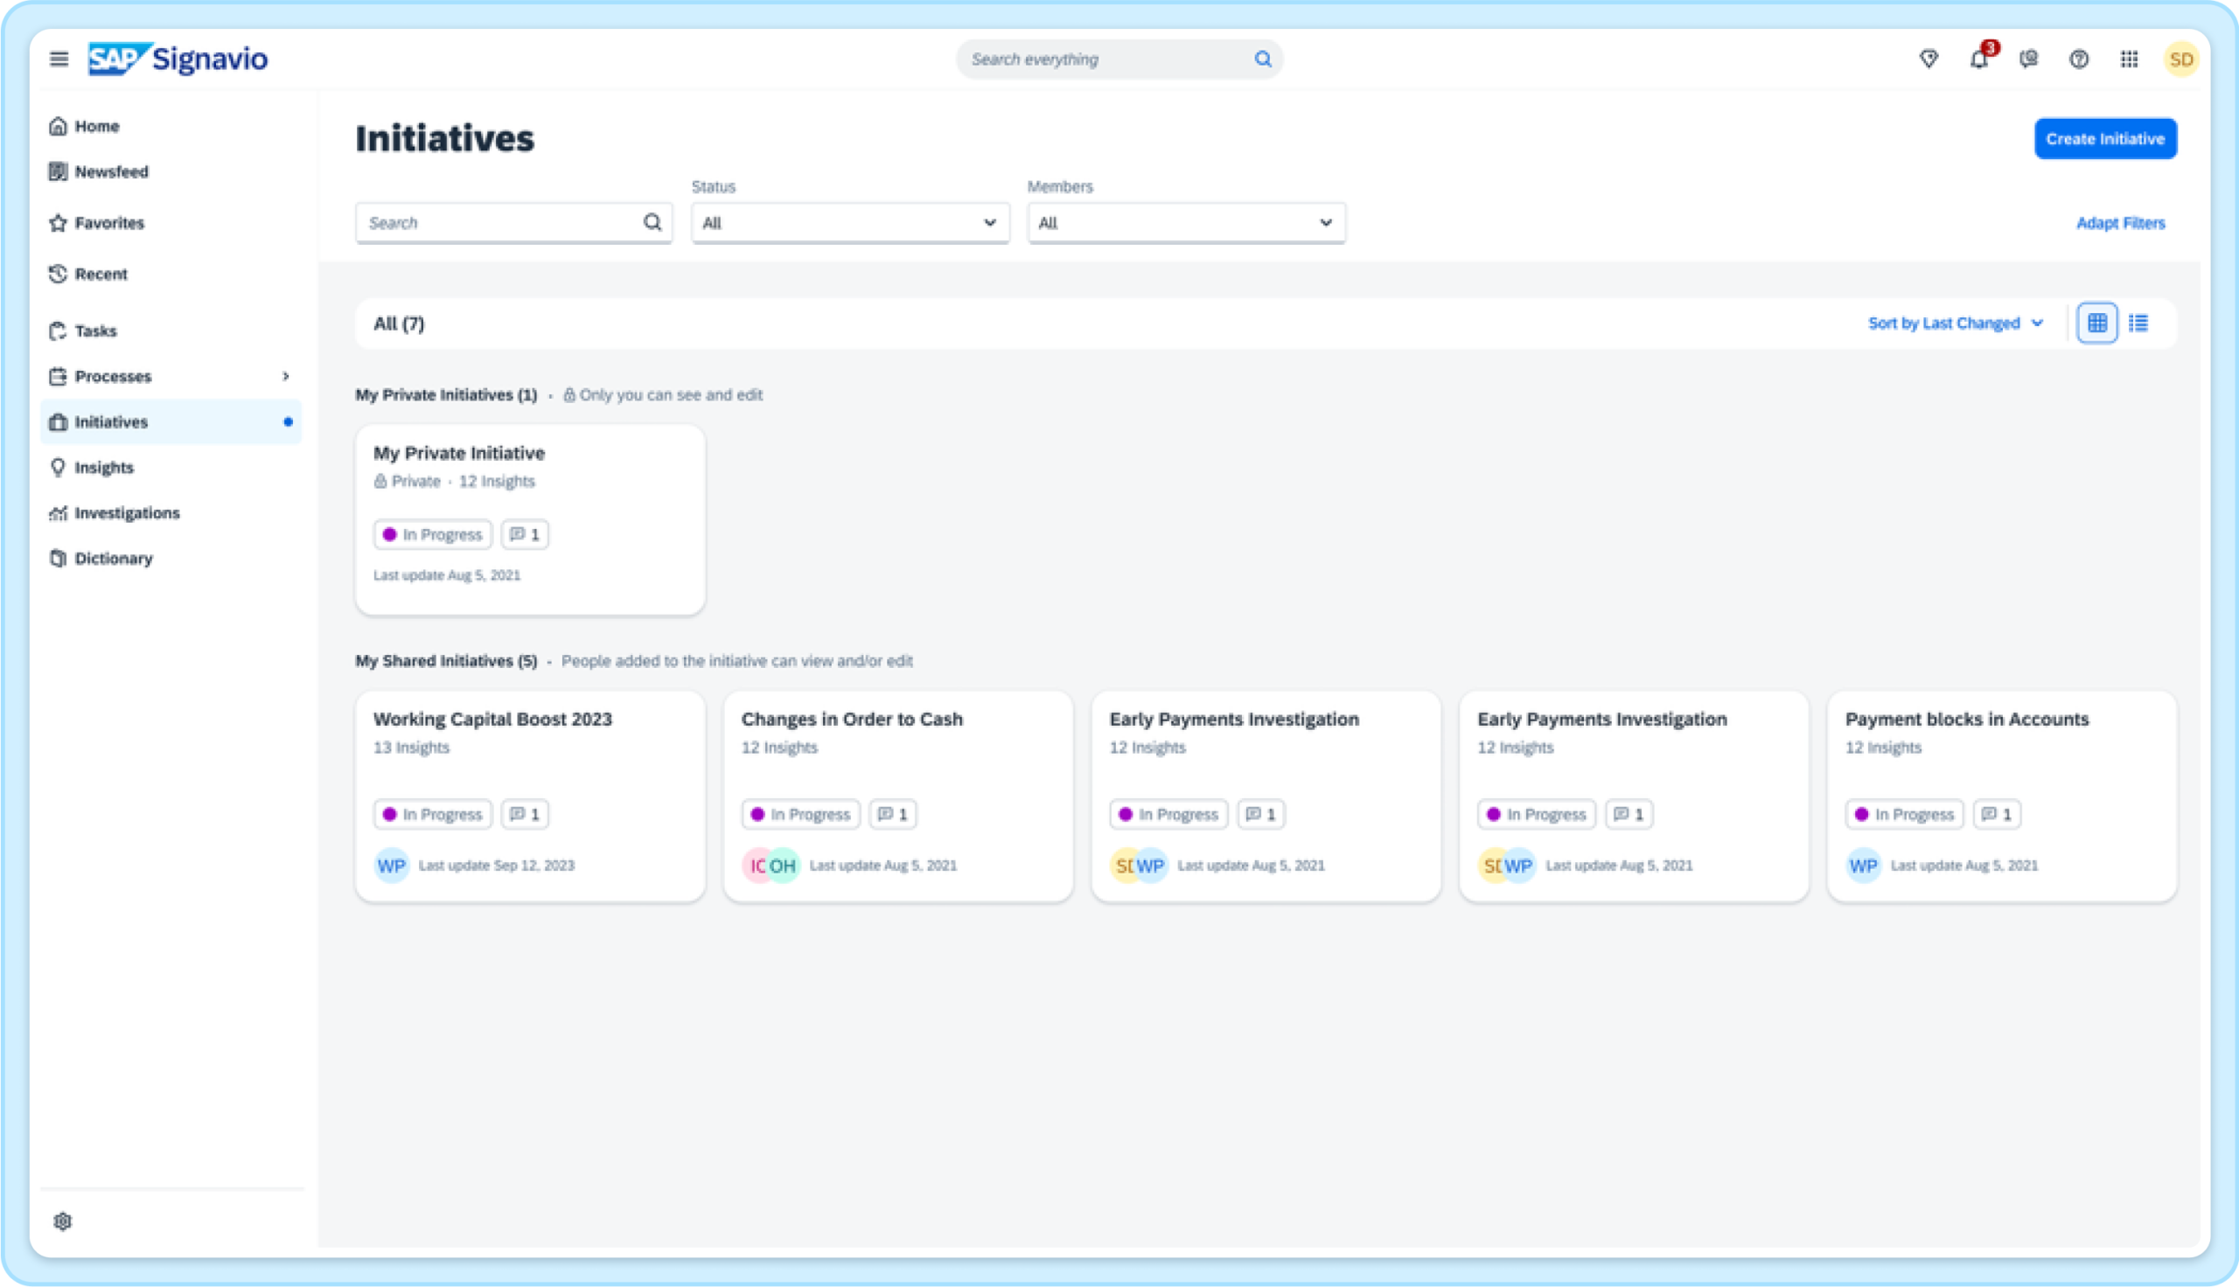Click the magnifier in Search everything bar
The width and height of the screenshot is (2239, 1287).
pyautogui.click(x=1262, y=59)
